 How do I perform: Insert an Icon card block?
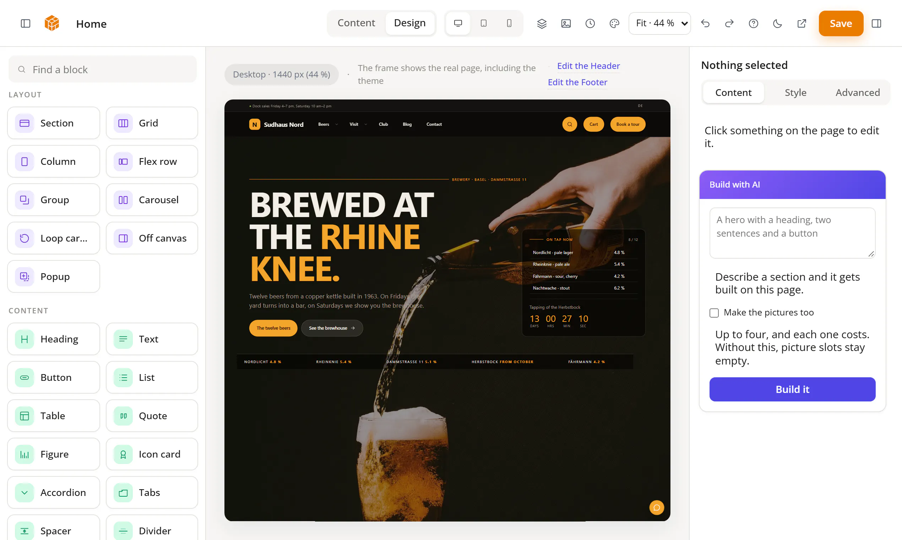(x=152, y=454)
